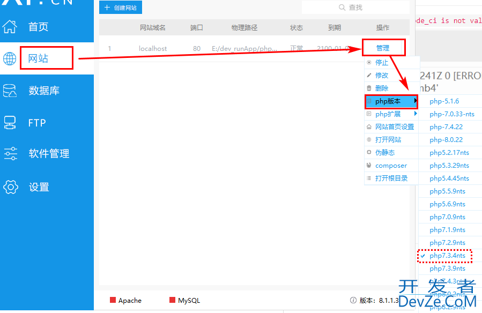Choose 网站首页设置 menu entry

(x=391, y=126)
